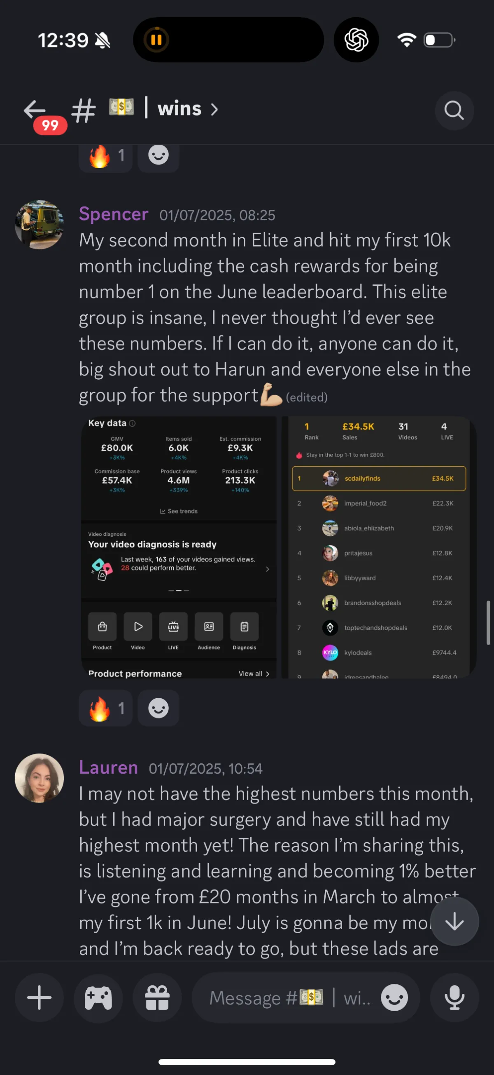The height and width of the screenshot is (1075, 494).
Task: Toggle fire reaction on the top message
Action: click(105, 157)
